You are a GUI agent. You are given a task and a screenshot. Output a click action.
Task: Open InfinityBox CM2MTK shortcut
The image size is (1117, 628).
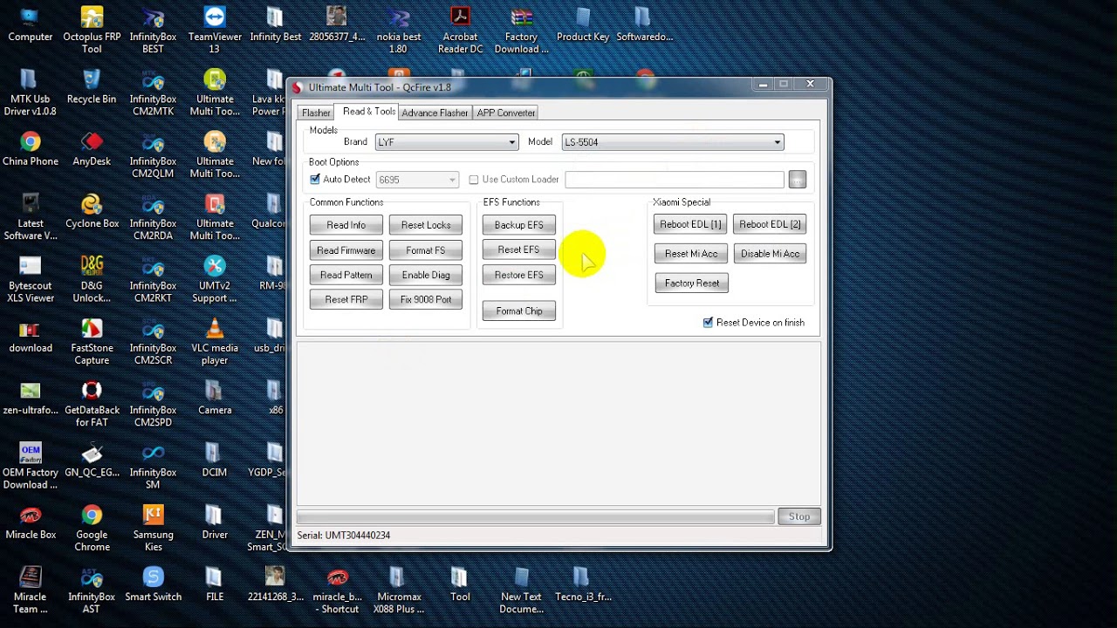point(153,92)
